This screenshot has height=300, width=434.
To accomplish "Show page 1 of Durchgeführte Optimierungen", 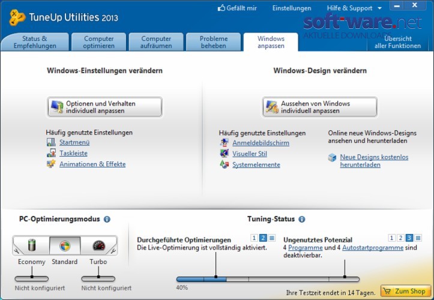I will tap(254, 238).
